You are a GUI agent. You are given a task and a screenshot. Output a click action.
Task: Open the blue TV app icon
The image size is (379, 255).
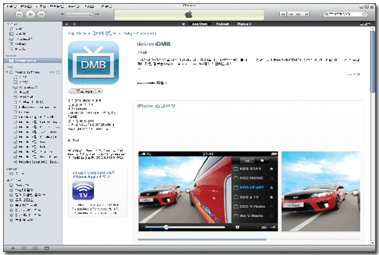point(83,191)
